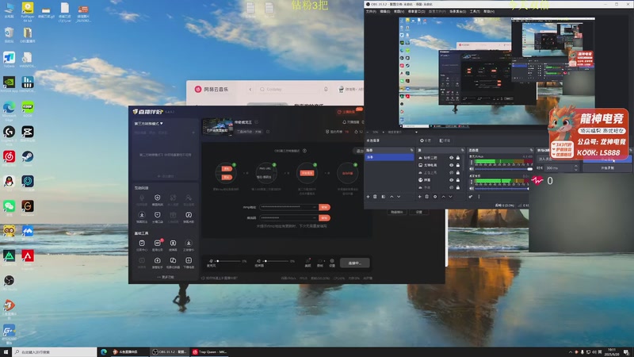Adjust live companion microphone volume slider
The width and height of the screenshot is (634, 357).
point(229,261)
